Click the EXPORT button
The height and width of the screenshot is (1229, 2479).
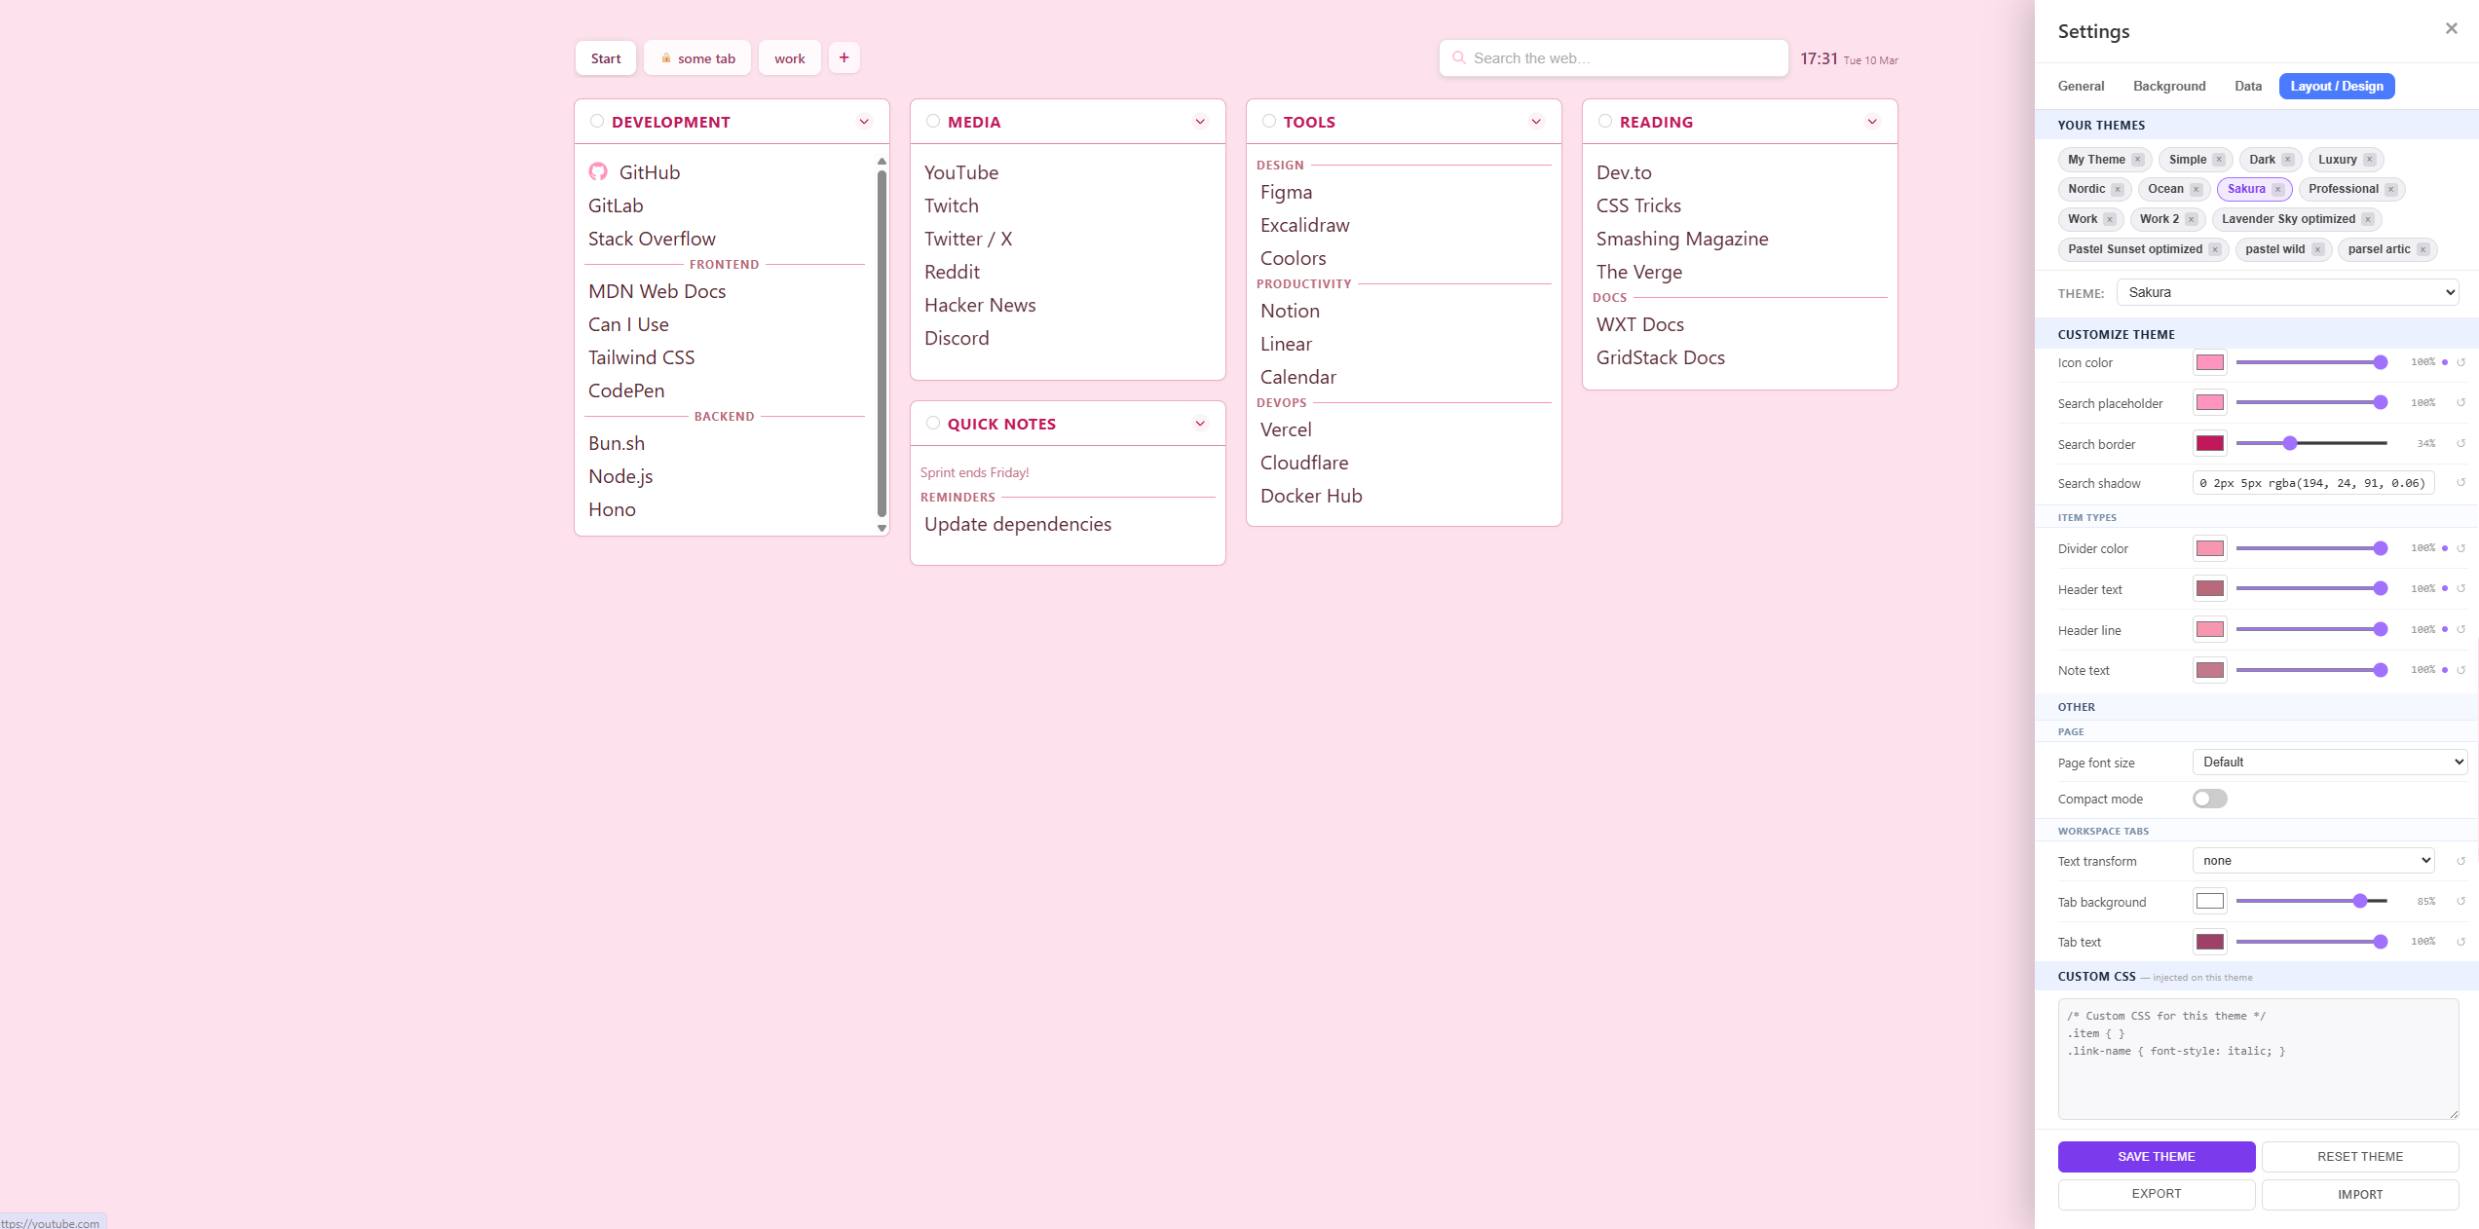click(x=2156, y=1195)
